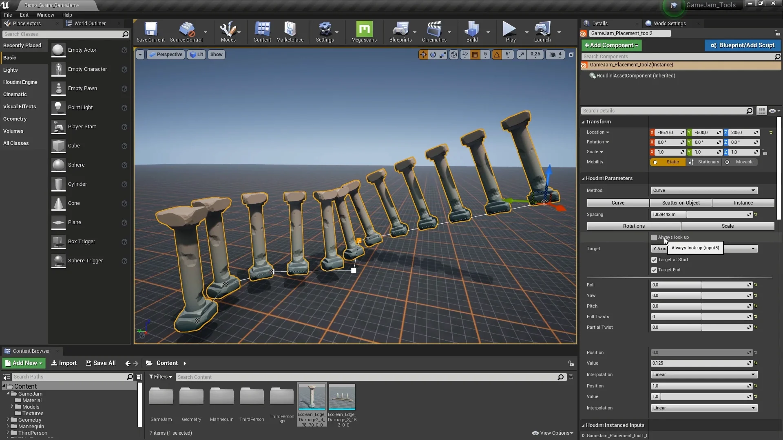Click the Player Start actor icon
Screen dimensions: 783x440
(58, 127)
